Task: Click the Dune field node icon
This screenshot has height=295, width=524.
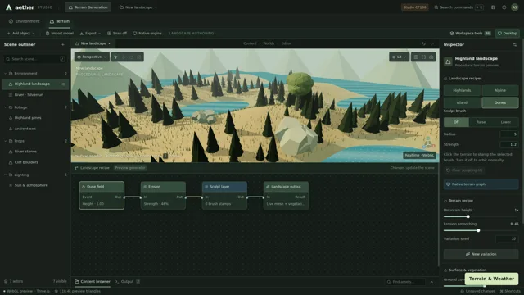Action: click(84, 187)
